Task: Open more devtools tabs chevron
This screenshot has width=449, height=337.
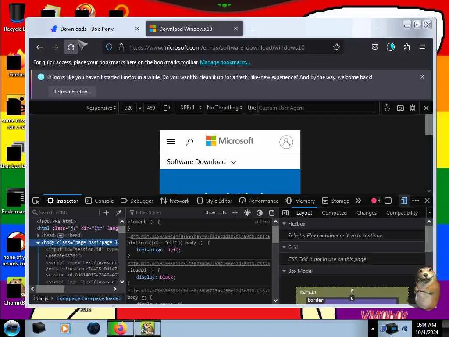Action: click(x=358, y=201)
